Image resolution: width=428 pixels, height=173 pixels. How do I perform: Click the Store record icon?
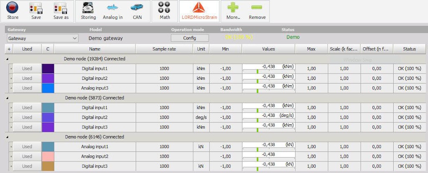click(x=12, y=7)
